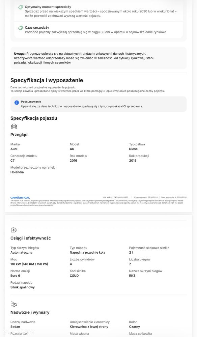Image resolution: width=197 pixels, height=337 pixels.
Task: Click the CSUD engine code value
Action: click(x=74, y=276)
